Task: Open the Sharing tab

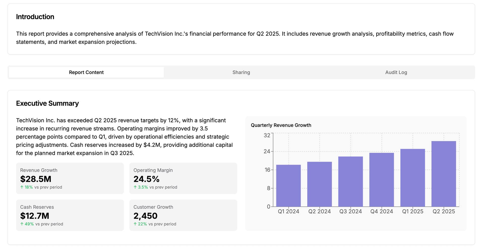Action: 241,72
